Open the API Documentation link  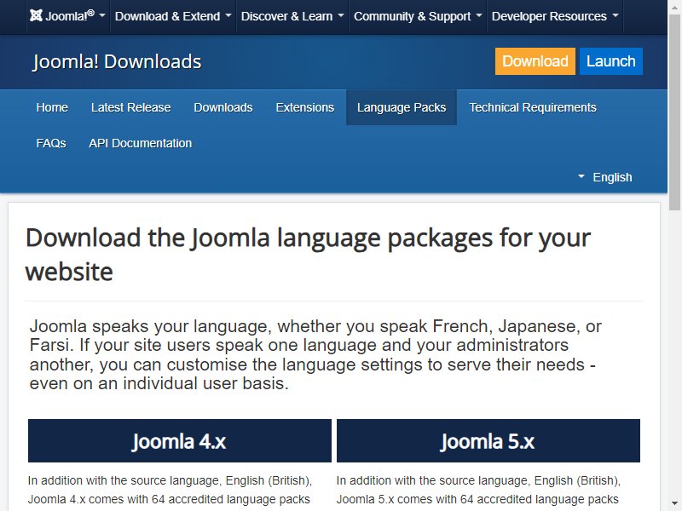pos(140,143)
